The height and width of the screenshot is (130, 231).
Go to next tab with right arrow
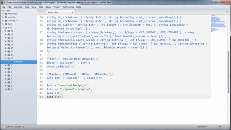pos(43,12)
